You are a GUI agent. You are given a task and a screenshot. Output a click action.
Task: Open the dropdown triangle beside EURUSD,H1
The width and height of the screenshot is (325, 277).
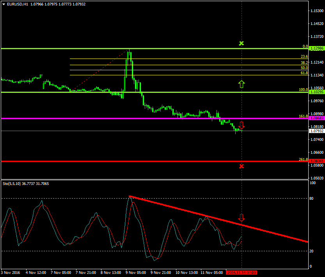4,4
